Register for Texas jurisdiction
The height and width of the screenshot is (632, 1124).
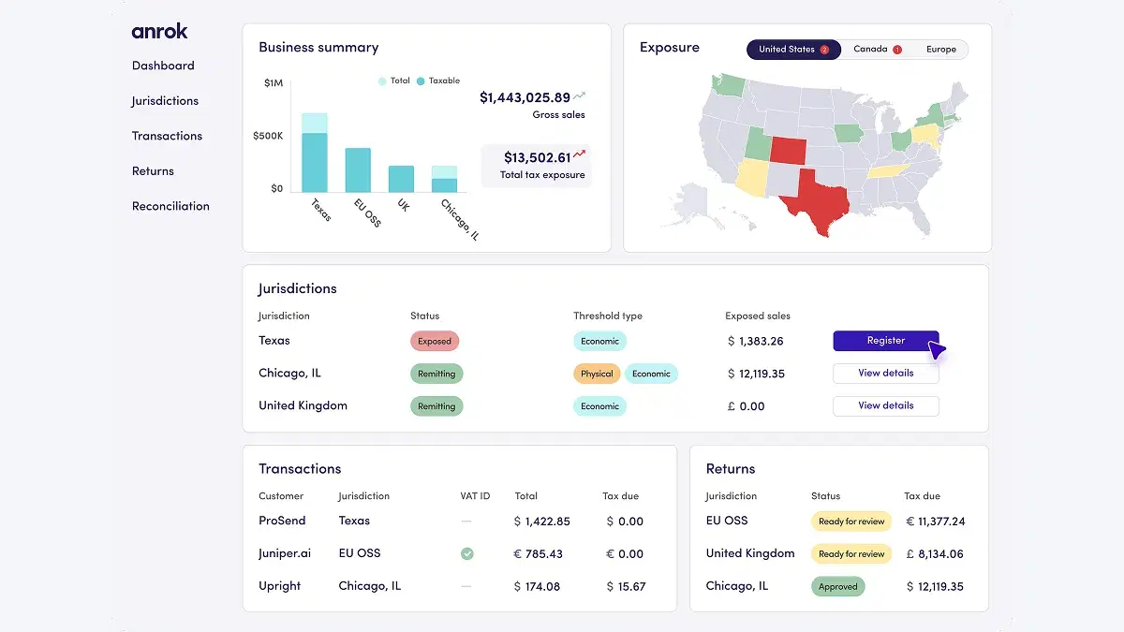pyautogui.click(x=886, y=341)
